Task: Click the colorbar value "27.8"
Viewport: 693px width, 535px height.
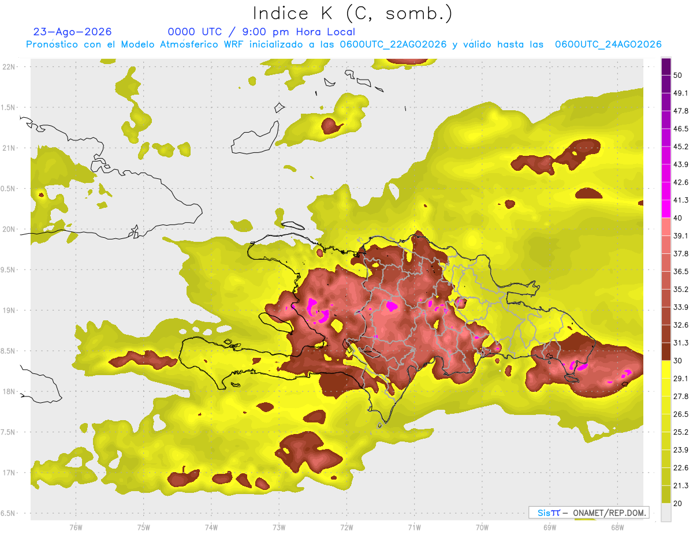Action: (681, 396)
